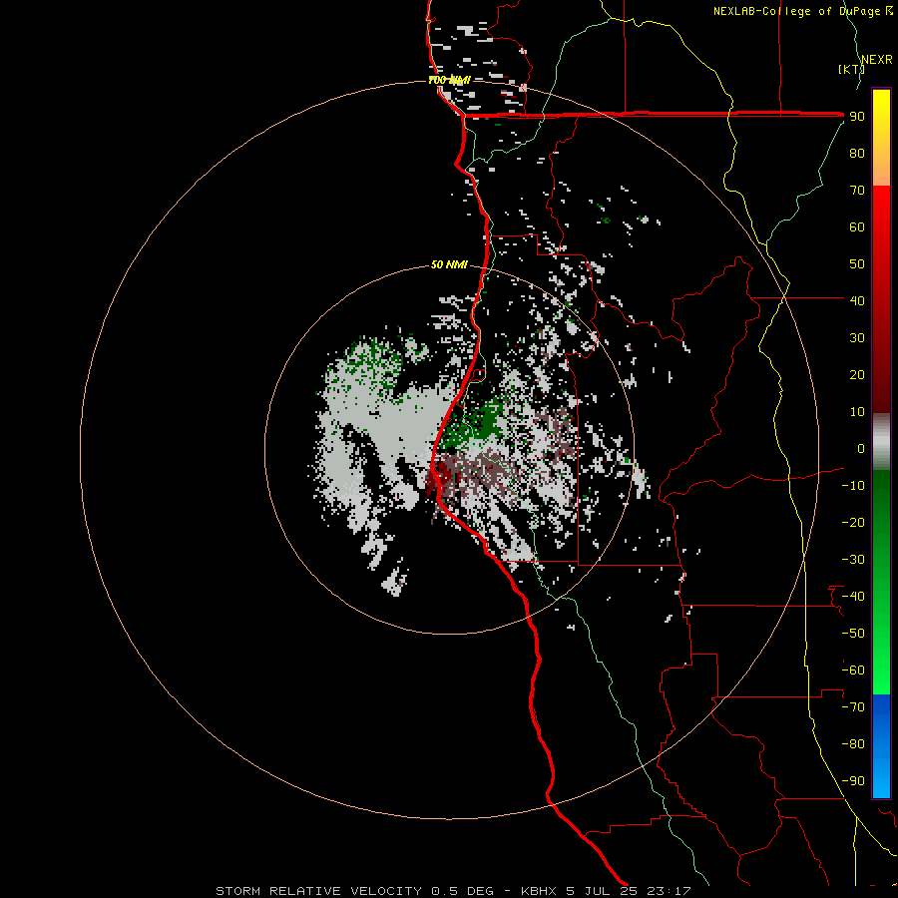Click the 70 knot scale label
The width and height of the screenshot is (898, 898).
tap(857, 191)
